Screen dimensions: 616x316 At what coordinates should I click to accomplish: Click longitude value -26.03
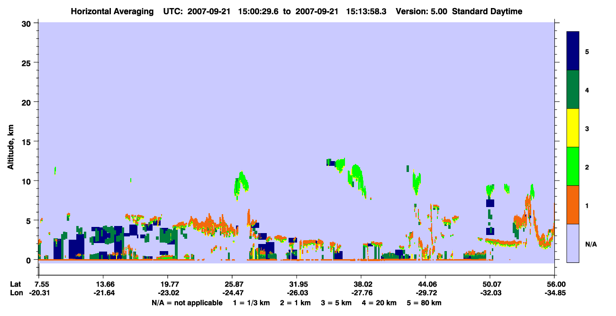[296, 293]
